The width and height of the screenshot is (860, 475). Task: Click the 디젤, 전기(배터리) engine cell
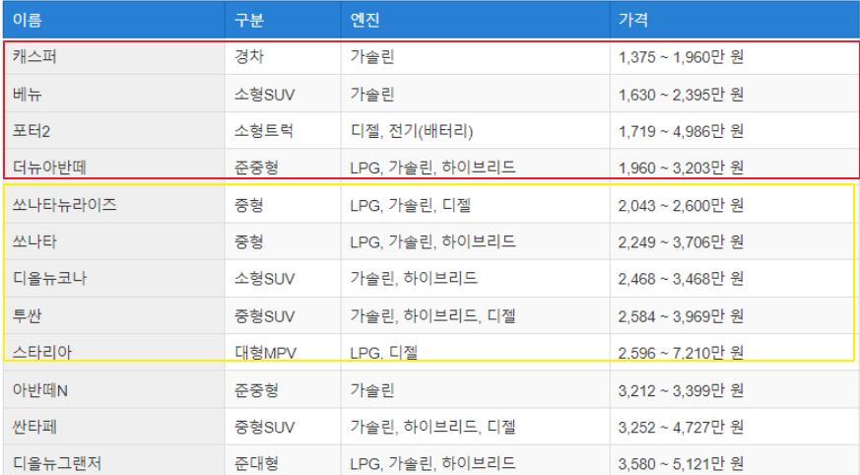[476, 130]
